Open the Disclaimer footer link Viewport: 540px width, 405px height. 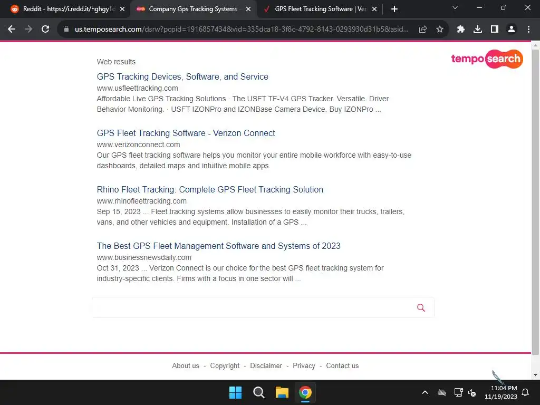coord(266,366)
